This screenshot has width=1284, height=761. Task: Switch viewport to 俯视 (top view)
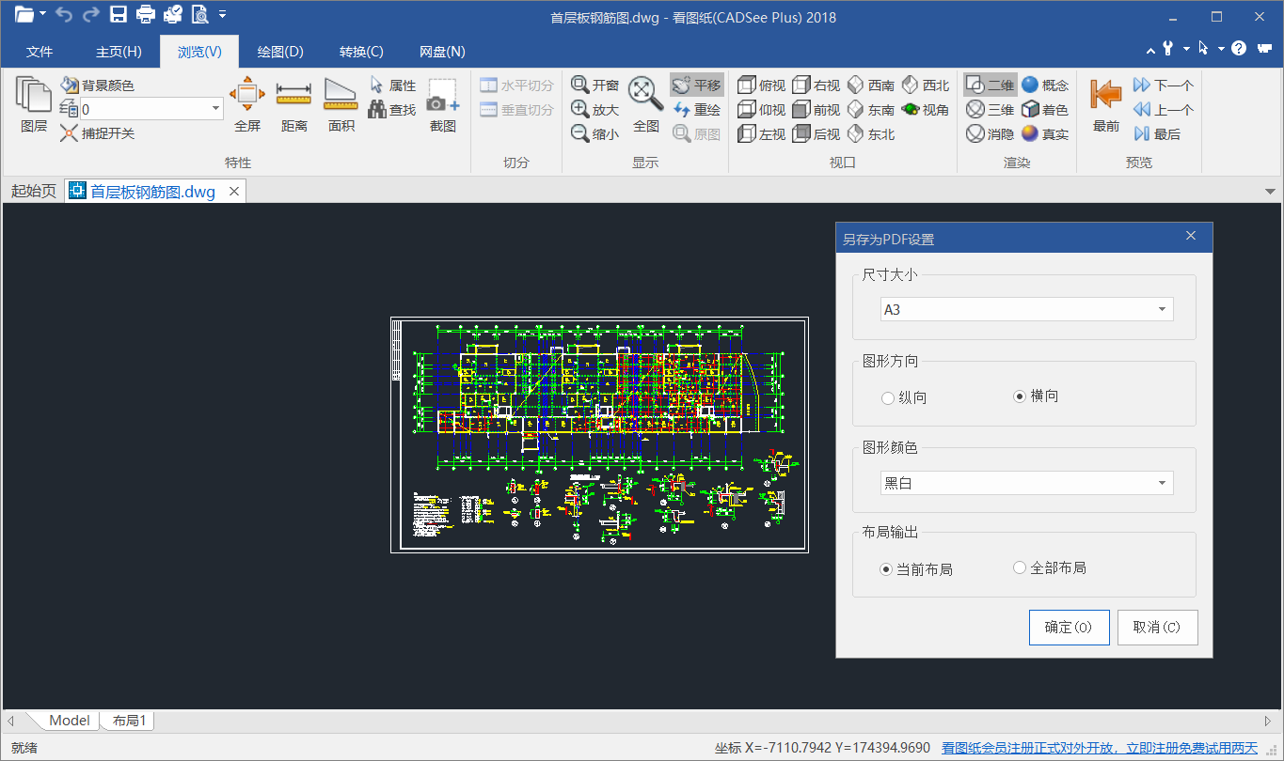pos(761,85)
